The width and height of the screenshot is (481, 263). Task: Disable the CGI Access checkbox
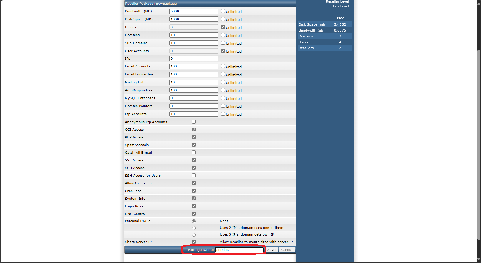(194, 130)
